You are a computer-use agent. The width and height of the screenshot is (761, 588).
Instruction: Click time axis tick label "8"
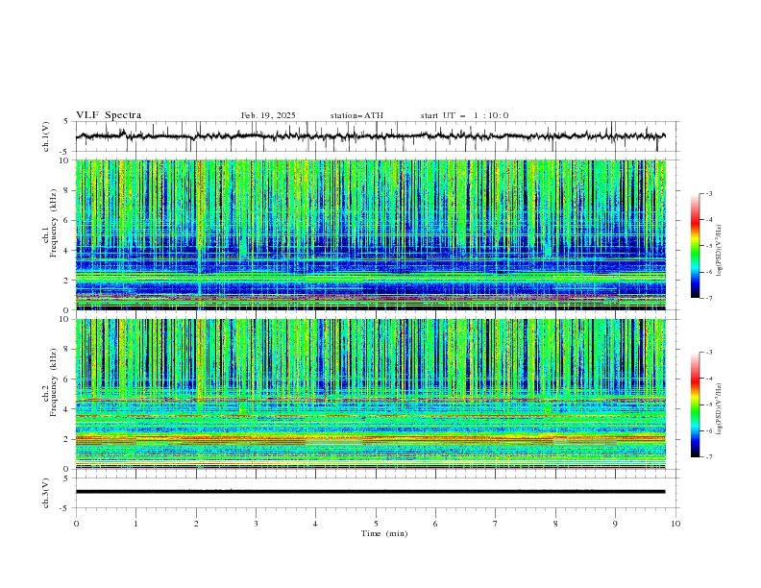[555, 524]
